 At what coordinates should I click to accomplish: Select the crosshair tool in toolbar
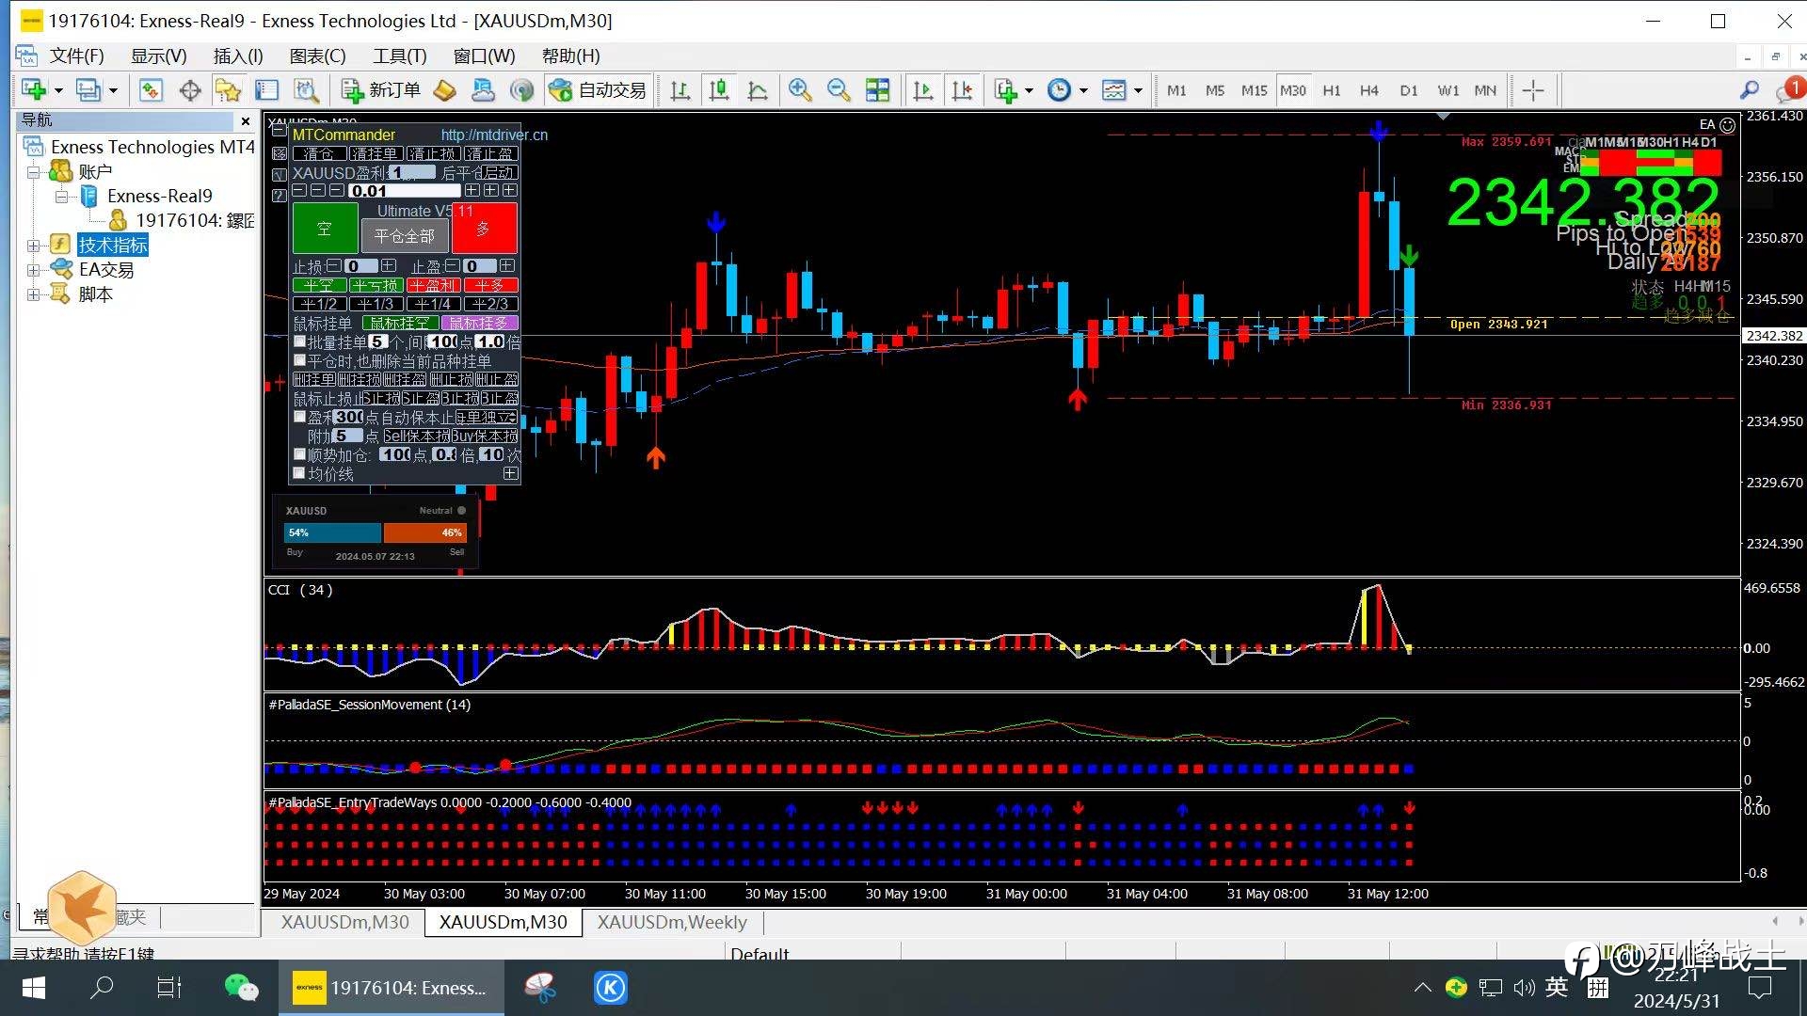[1532, 90]
